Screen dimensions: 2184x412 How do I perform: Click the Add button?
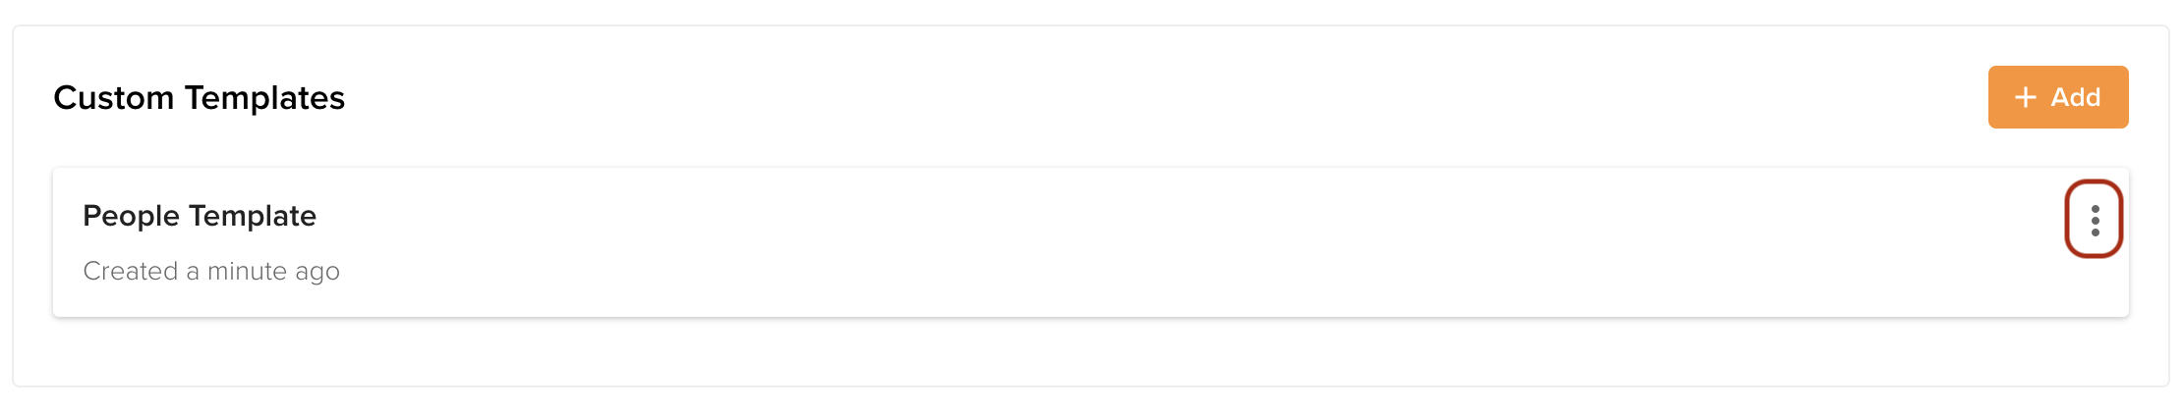pos(2057,97)
